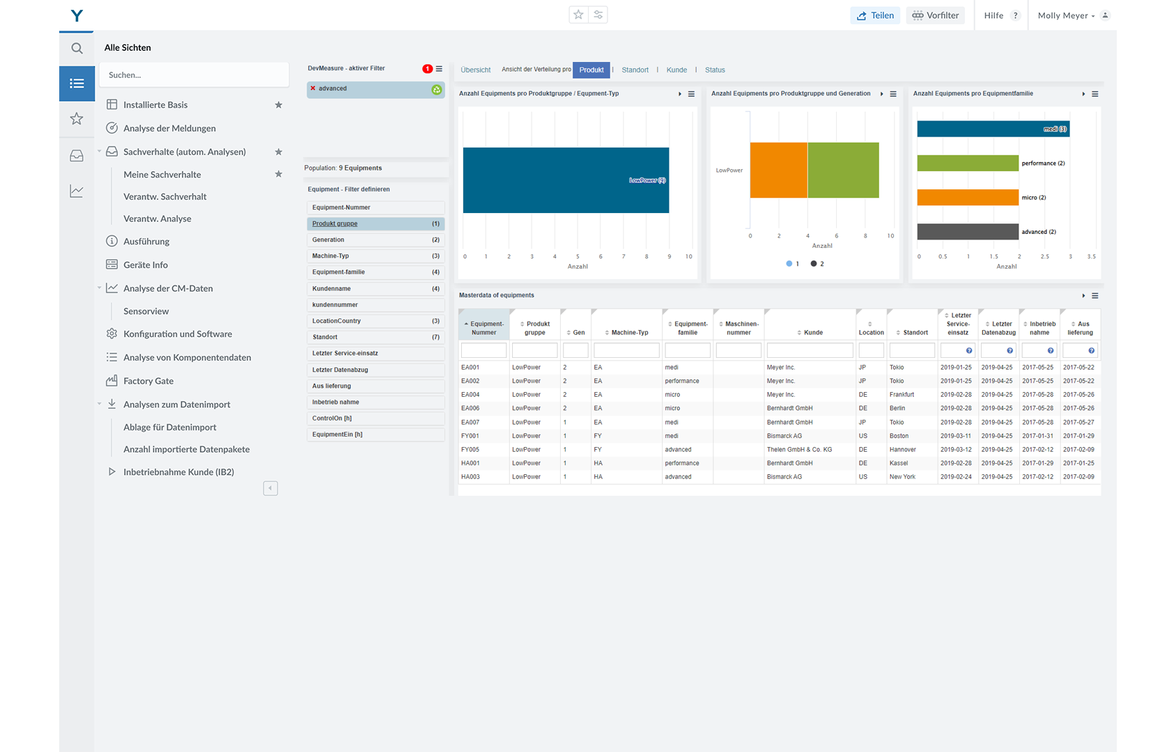
Task: Toggle favorite star for Meine Sachverhalte
Action: tap(279, 174)
